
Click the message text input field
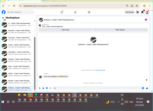(x=97, y=88)
